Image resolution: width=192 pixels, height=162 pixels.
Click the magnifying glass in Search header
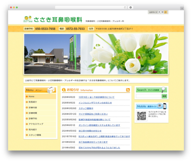coord(163,90)
